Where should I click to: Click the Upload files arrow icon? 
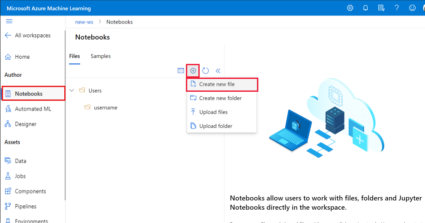pyautogui.click(x=193, y=112)
